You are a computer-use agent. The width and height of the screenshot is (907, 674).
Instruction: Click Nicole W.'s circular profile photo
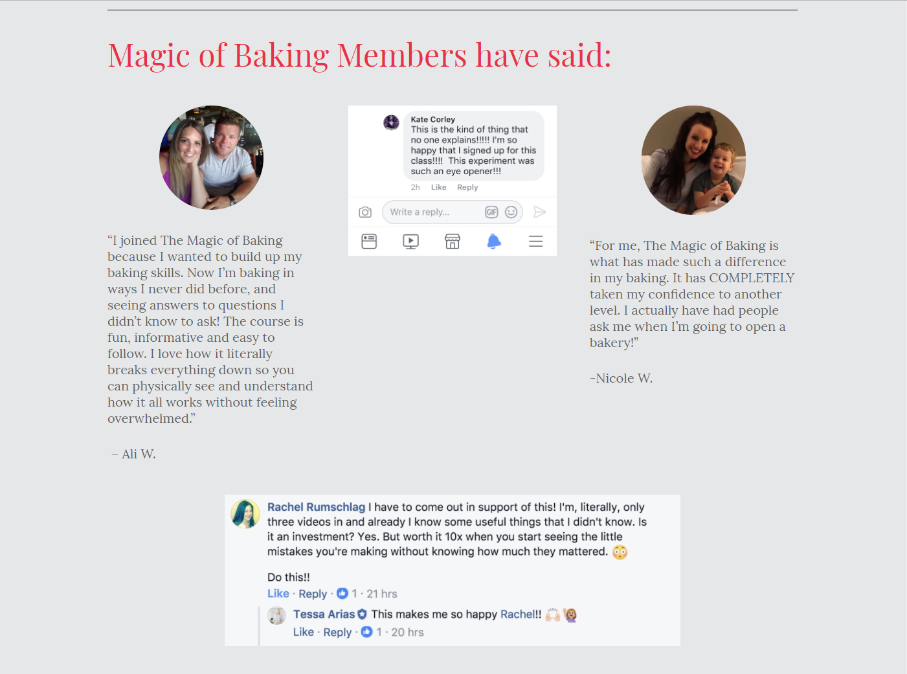coord(693,160)
